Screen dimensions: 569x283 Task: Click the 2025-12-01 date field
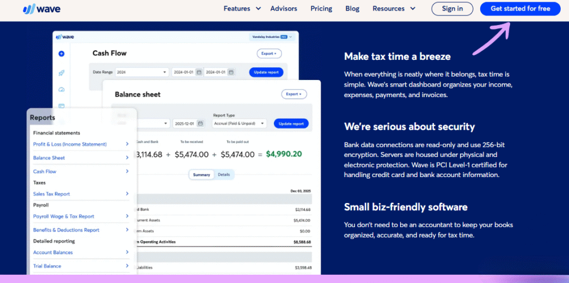tap(188, 124)
